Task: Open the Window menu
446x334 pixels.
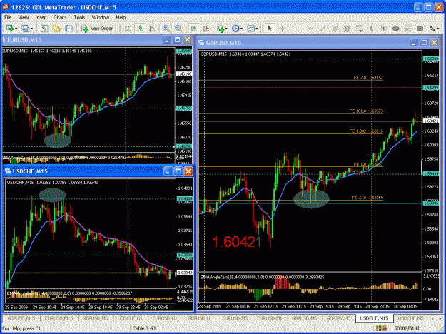Action: [x=101, y=17]
